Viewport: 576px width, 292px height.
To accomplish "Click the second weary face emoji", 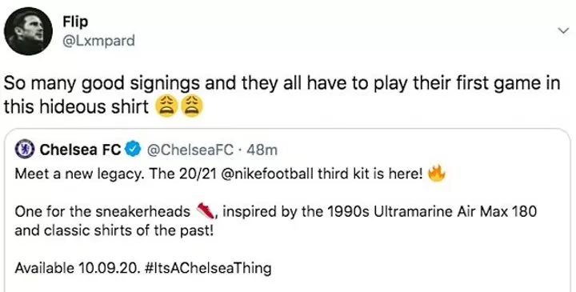I will click(x=190, y=106).
